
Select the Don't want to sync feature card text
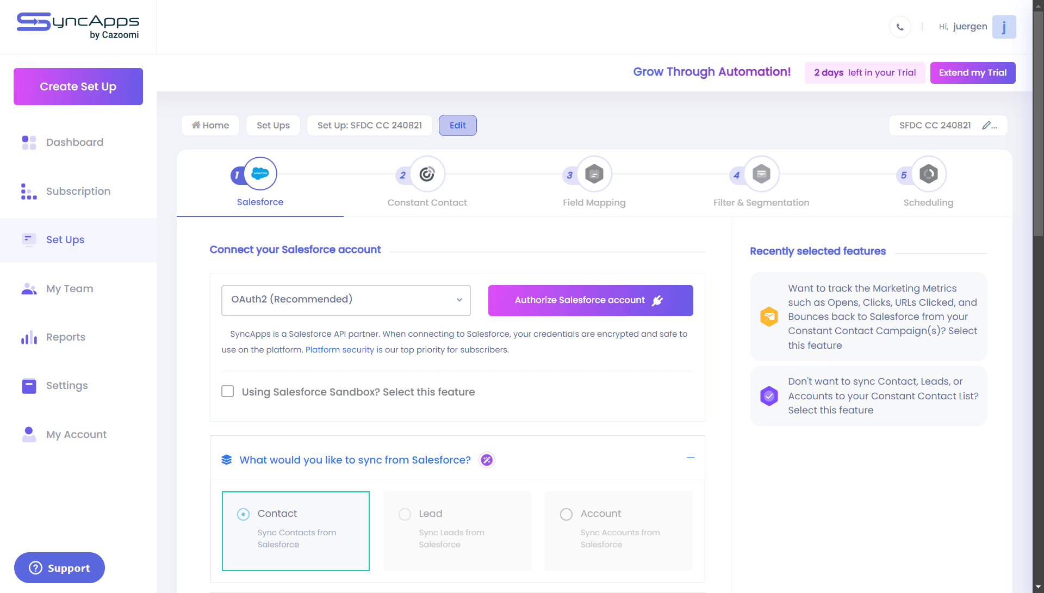pos(883,396)
